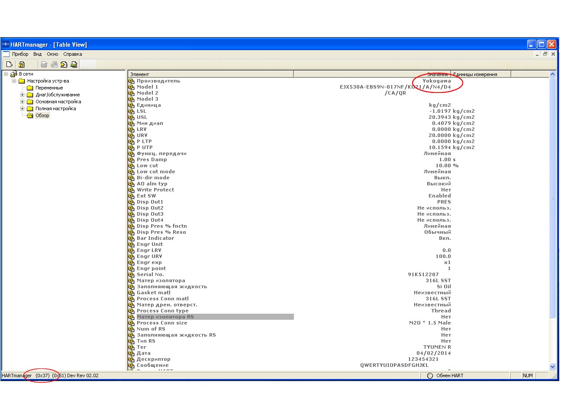Collapse the Настройка устр-ва tree node
Viewport: 561px width, 420px height.
pyautogui.click(x=14, y=81)
